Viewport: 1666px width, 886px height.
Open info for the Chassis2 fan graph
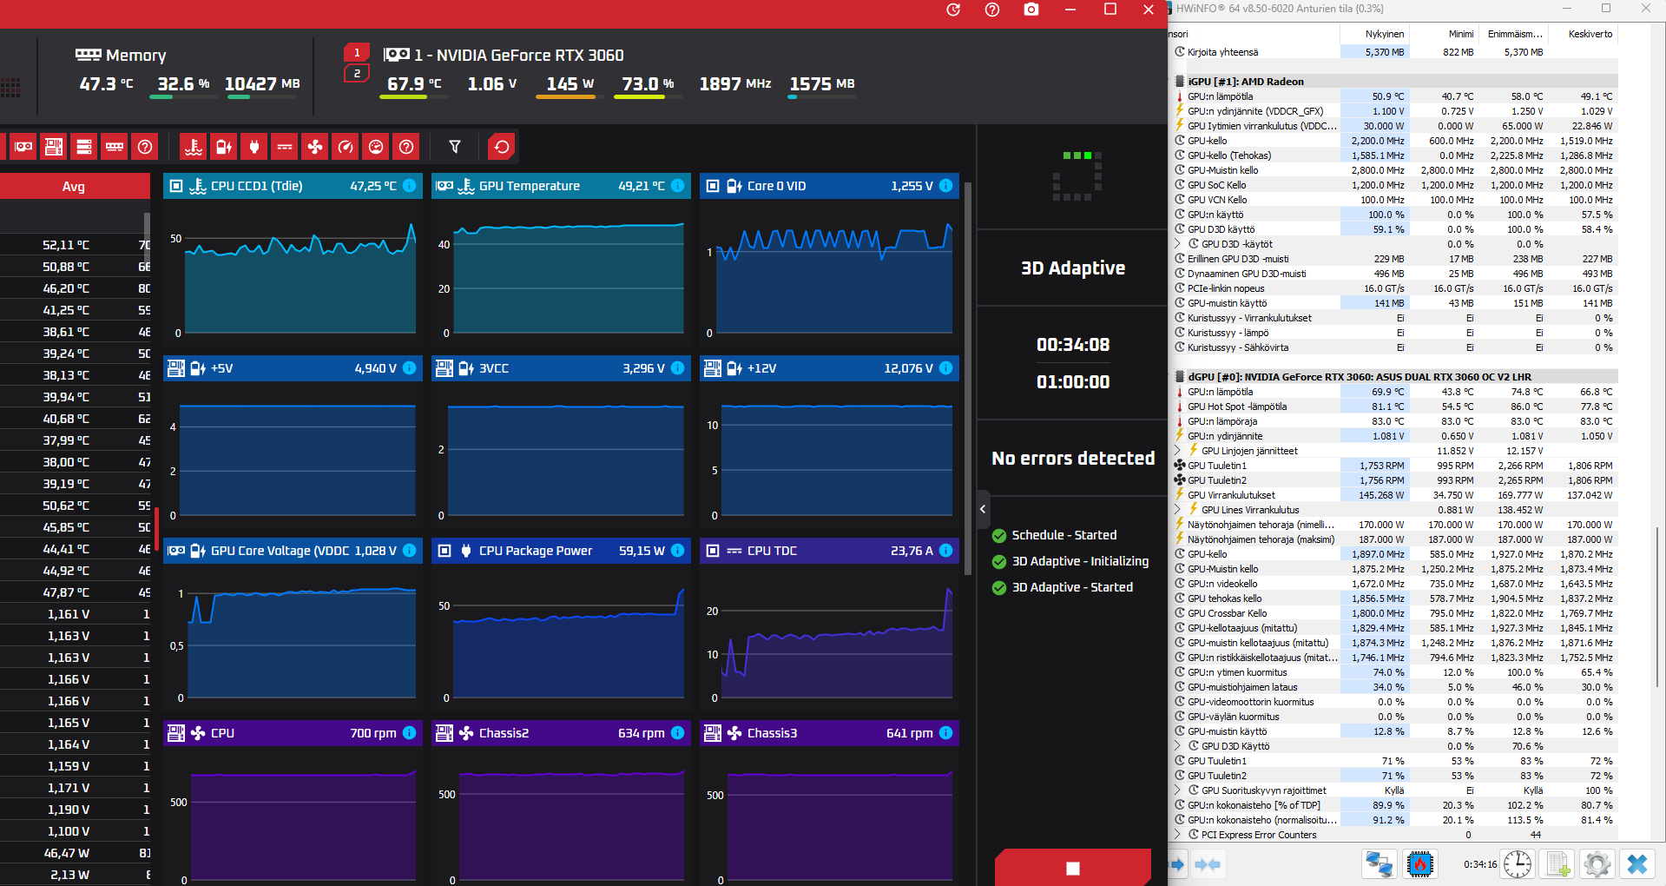pos(678,733)
